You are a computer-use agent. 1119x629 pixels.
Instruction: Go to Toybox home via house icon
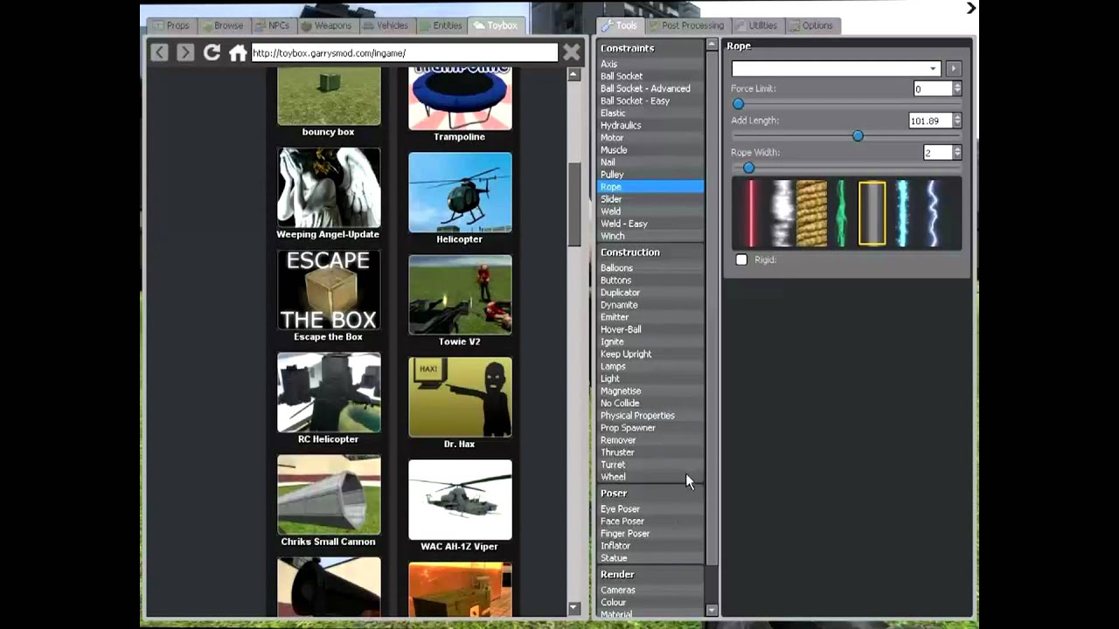238,53
